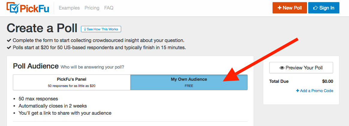Open the Examples page

click(69, 8)
